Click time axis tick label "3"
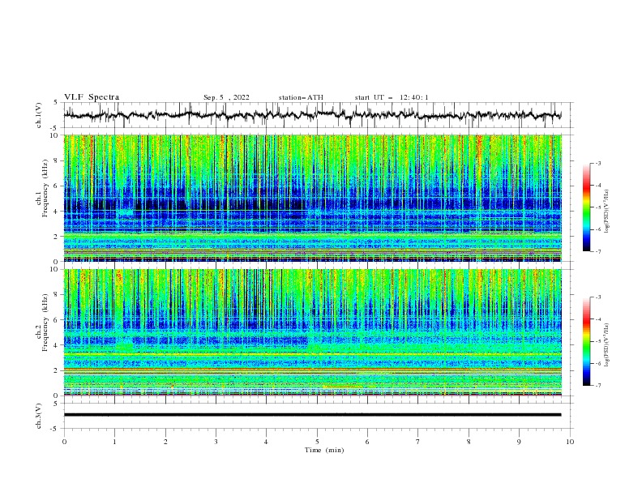642x496 pixels. (x=216, y=442)
